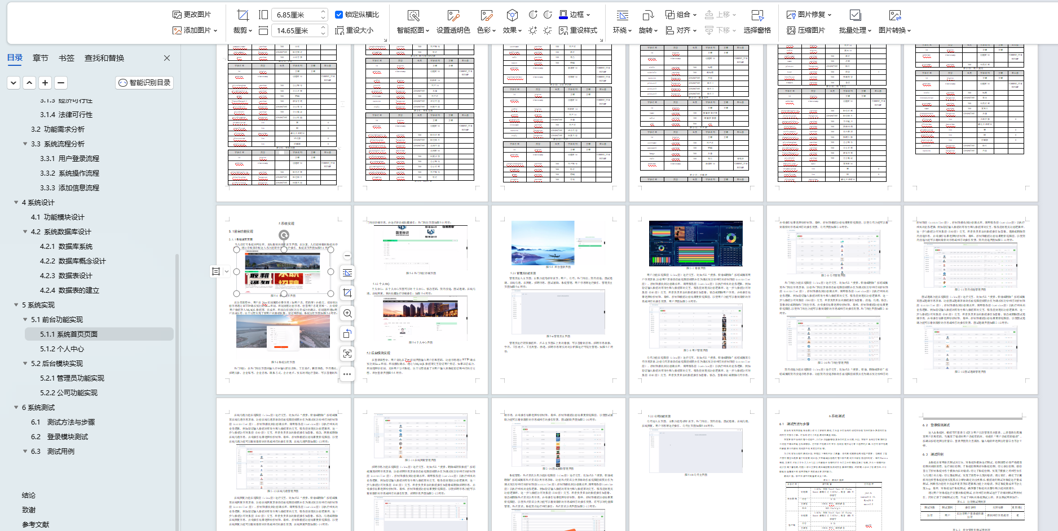Click 重设样式 reset style
This screenshot has width=1058, height=531.
[x=578, y=30]
